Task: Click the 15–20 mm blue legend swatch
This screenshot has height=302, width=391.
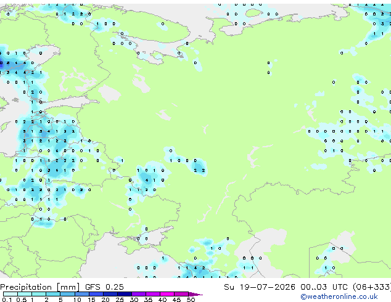Action: [x=96, y=294]
